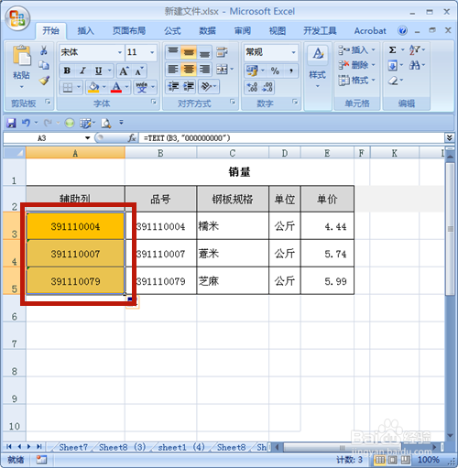The height and width of the screenshot is (468, 458).
Task: Click the fill color bucket icon
Action: (93, 88)
